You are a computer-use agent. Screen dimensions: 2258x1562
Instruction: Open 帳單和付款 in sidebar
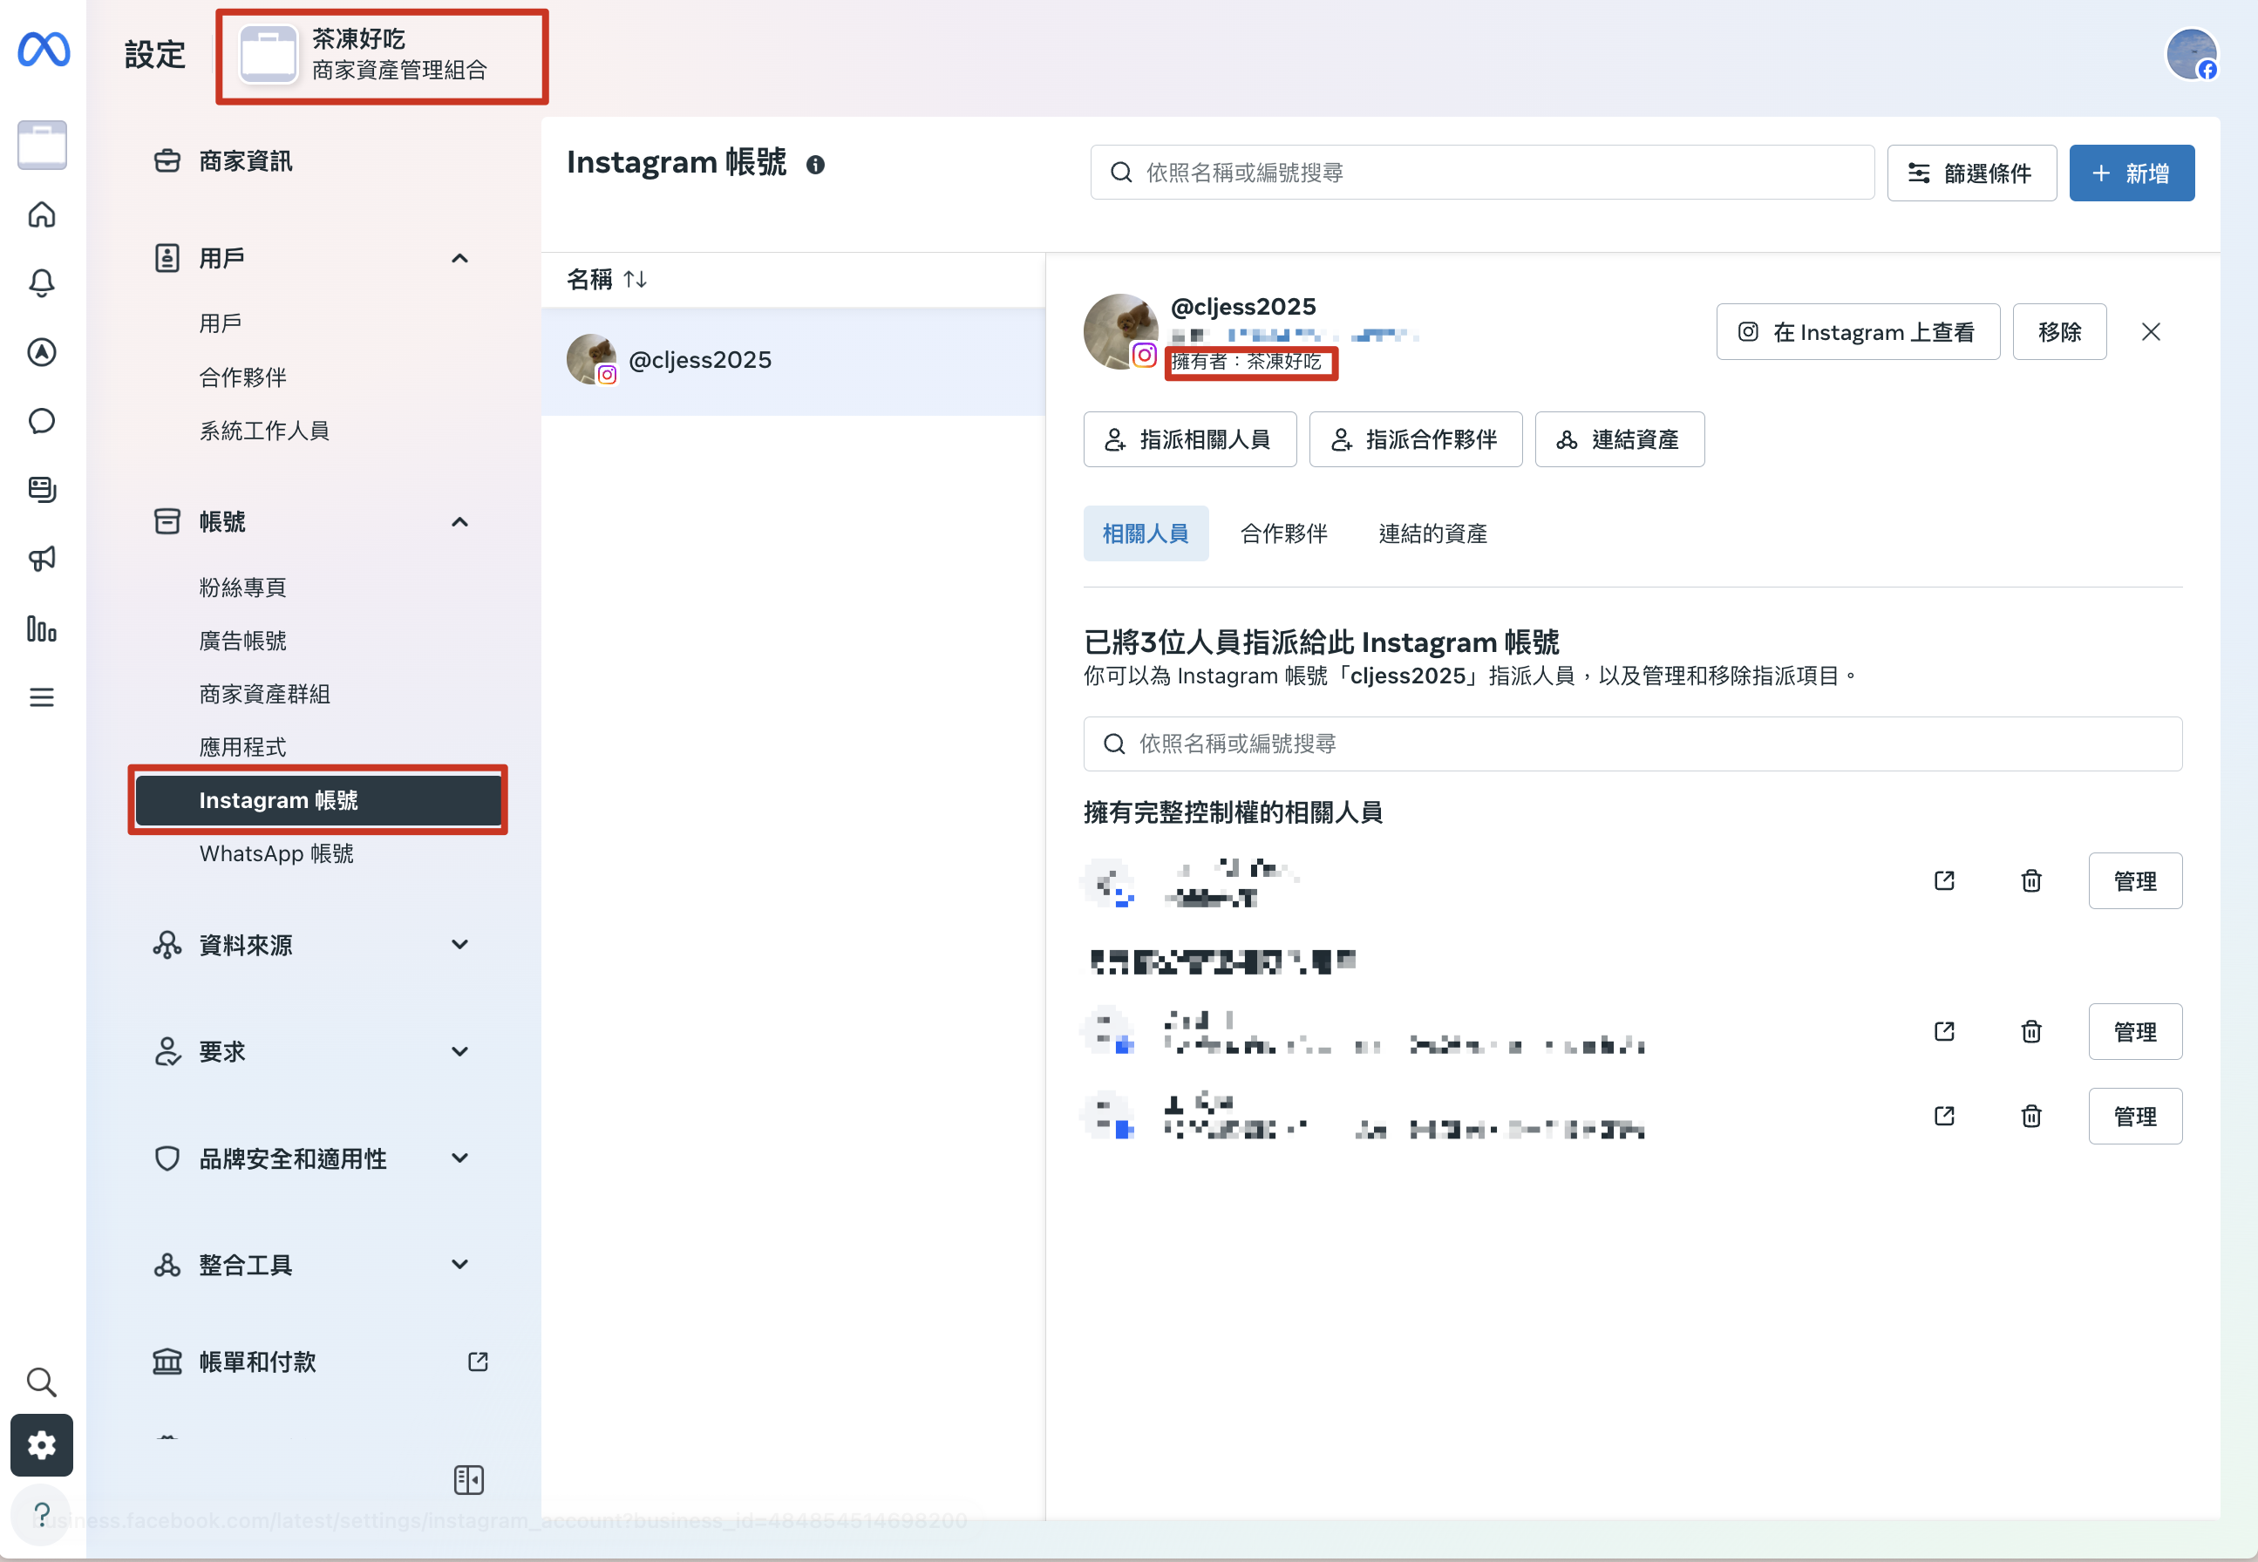[256, 1362]
